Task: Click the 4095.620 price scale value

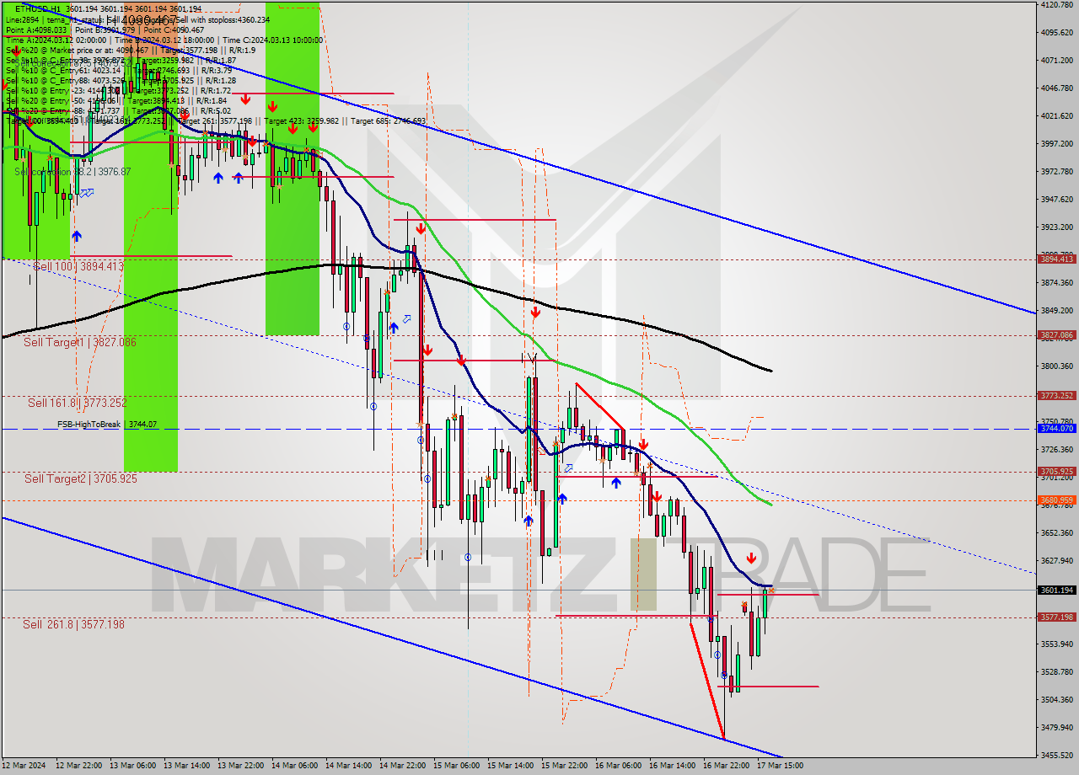Action: point(1056,33)
